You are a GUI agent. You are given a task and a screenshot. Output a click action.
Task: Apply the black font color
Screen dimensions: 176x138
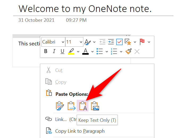(x=85, y=51)
